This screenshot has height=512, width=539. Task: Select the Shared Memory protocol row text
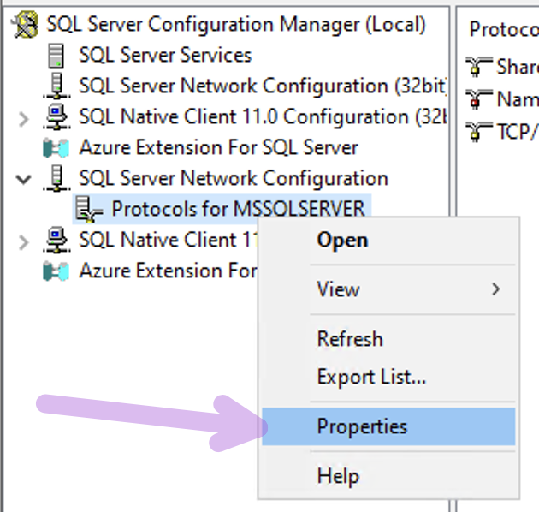(x=518, y=67)
